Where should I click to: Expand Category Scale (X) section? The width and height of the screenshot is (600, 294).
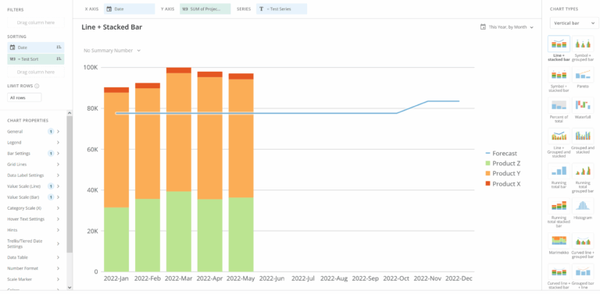coord(34,208)
